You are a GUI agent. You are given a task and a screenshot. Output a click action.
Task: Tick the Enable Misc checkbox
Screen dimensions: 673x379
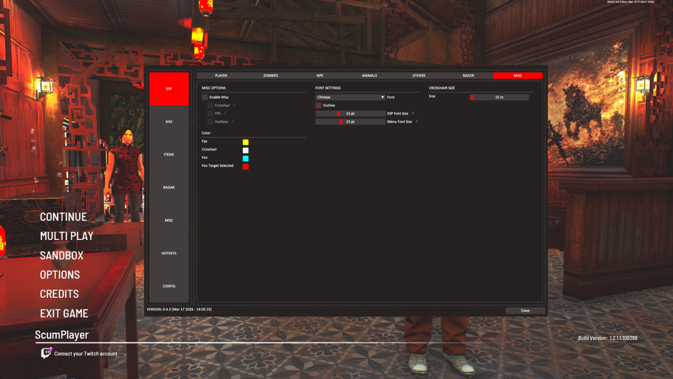coord(205,97)
